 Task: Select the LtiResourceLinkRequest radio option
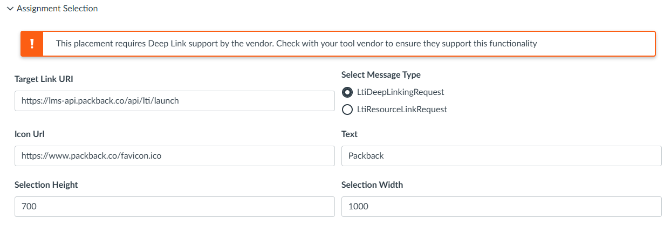click(347, 110)
